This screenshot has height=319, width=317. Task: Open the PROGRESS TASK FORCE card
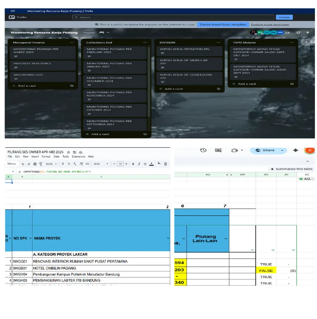coord(43,65)
